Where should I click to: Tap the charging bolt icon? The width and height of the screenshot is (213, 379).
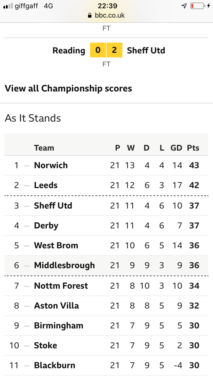208,6
